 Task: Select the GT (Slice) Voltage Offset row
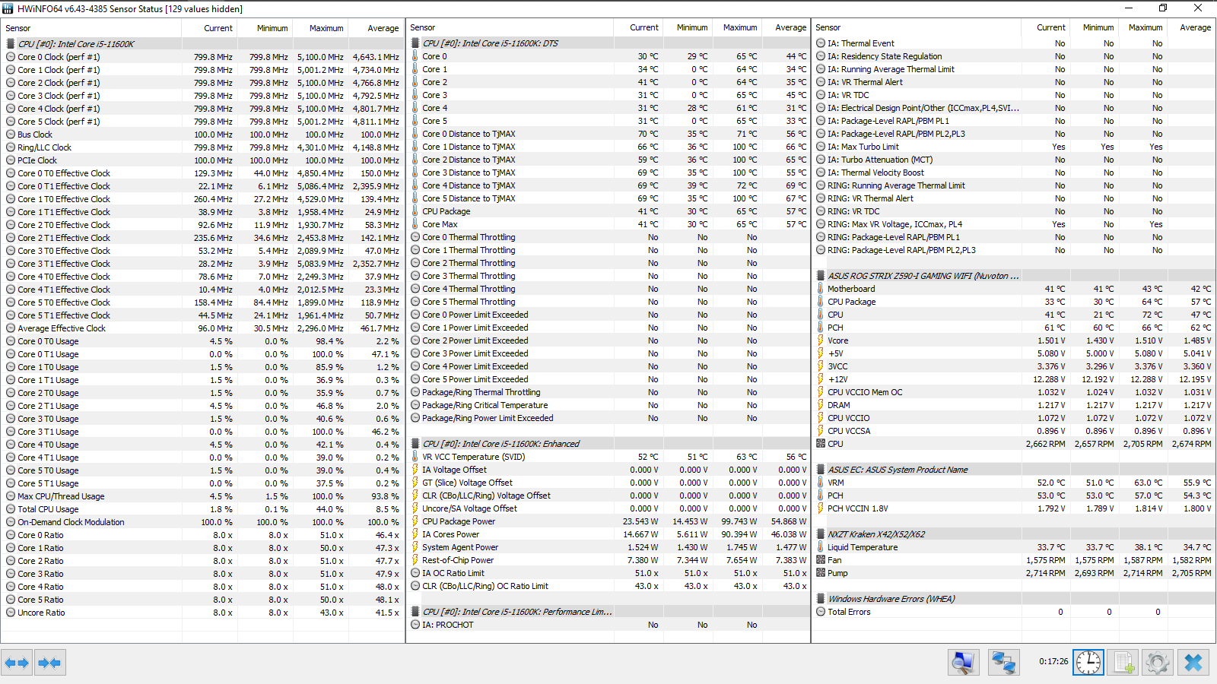click(608, 483)
